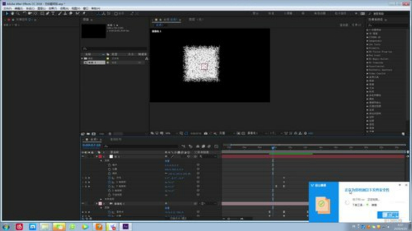
Task: Select the Clone Stamp tool
Action: tap(65, 13)
